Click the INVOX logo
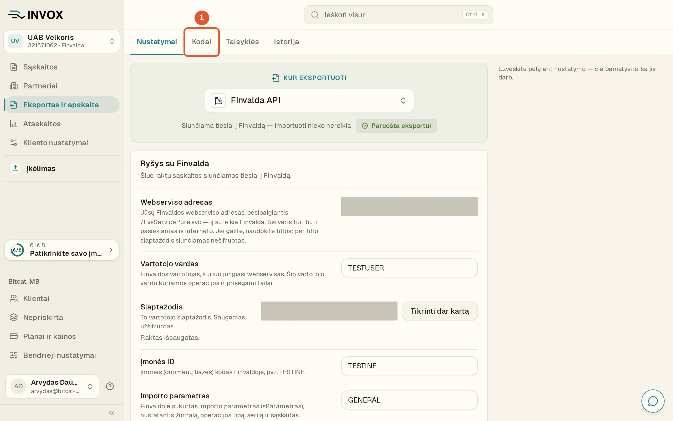Image resolution: width=673 pixels, height=421 pixels. tap(35, 15)
